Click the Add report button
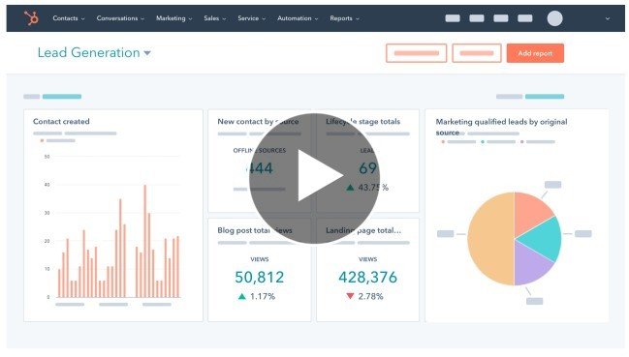The width and height of the screenshot is (629, 357). click(x=535, y=53)
